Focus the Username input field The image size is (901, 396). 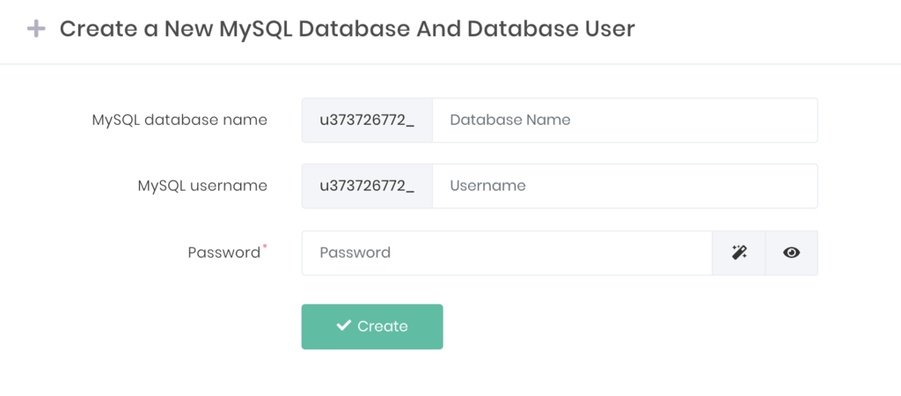coord(625,186)
